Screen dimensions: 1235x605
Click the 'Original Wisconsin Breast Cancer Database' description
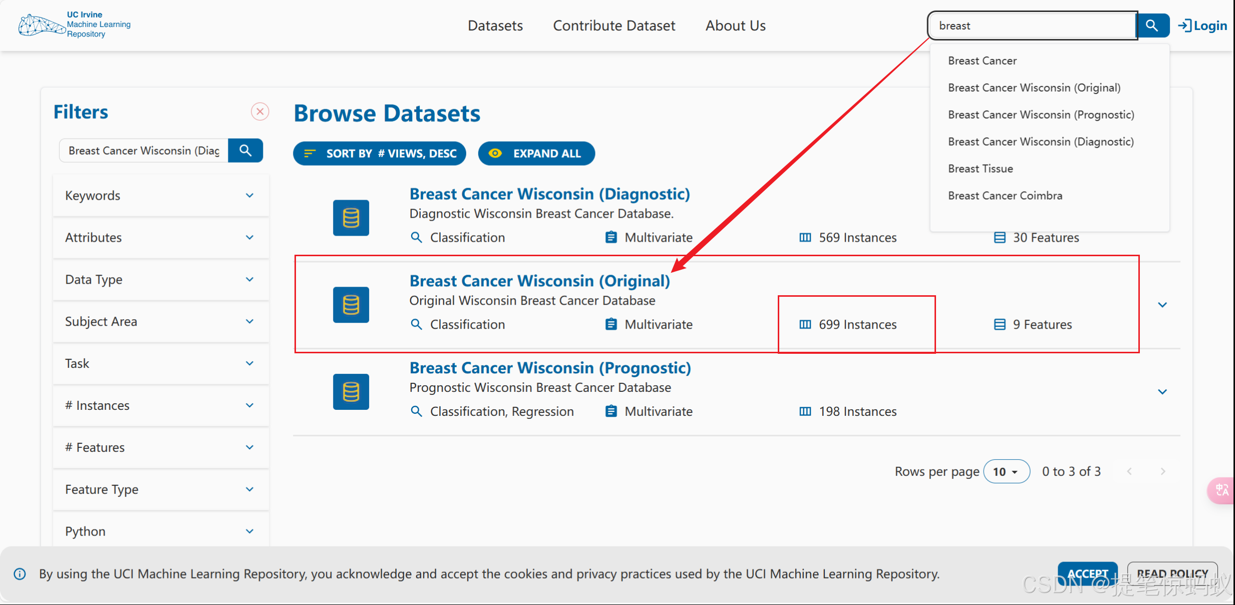[x=532, y=300]
